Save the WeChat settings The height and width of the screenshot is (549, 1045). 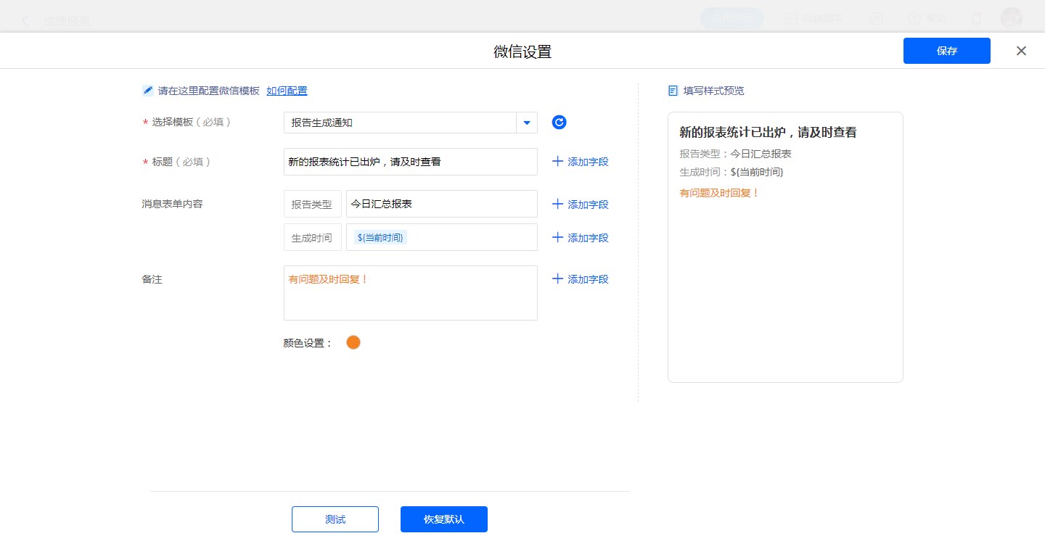[x=946, y=51]
